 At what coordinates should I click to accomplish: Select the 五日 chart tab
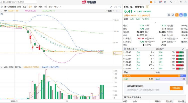25,7
